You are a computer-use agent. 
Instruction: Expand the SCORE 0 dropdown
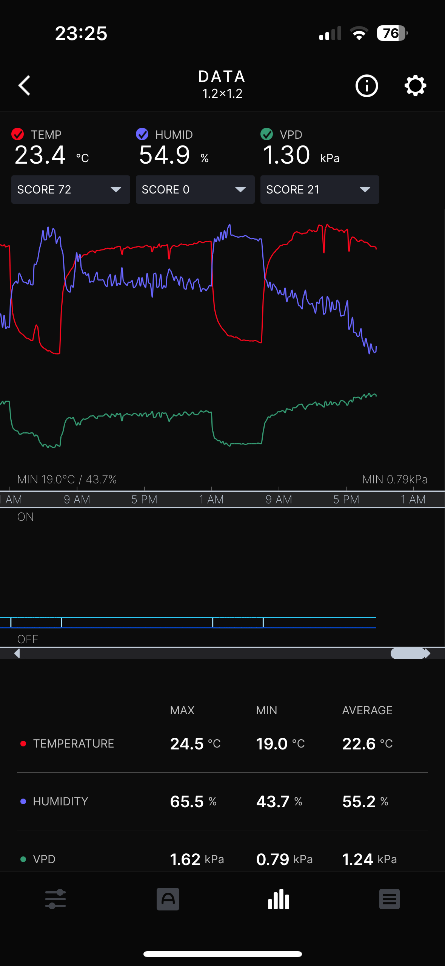(x=195, y=189)
